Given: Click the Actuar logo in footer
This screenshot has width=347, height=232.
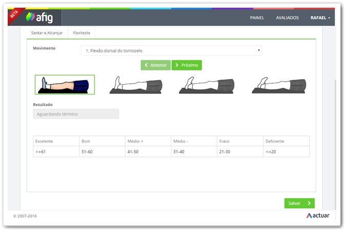Looking at the screenshot, I should tap(318, 216).
